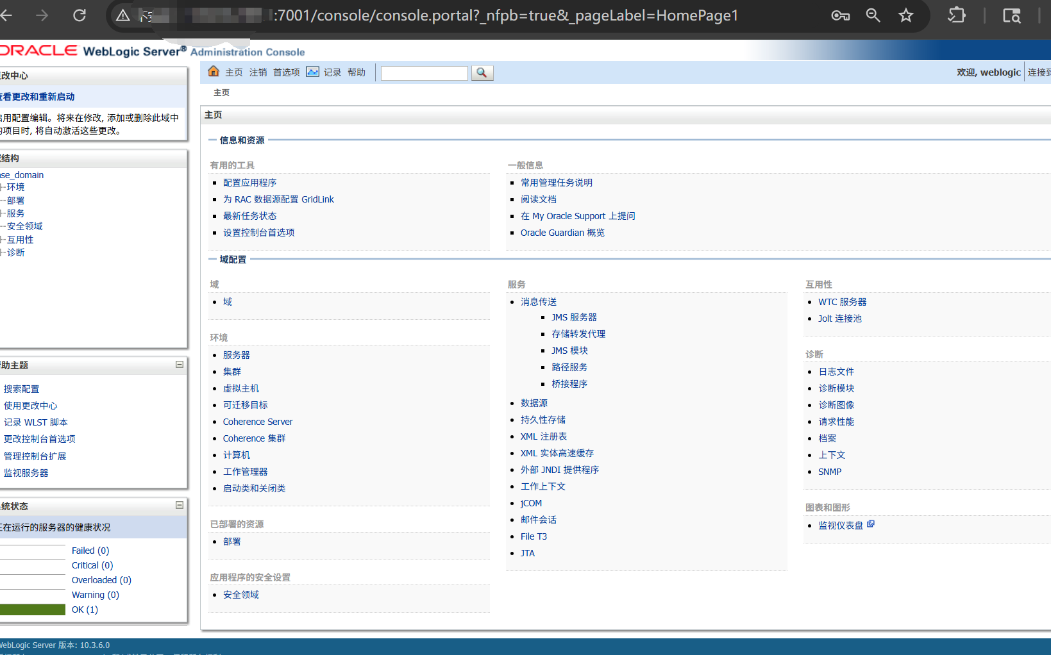Screen dimensions: 1051x655
Task: Click the record image icon
Action: pos(312,72)
